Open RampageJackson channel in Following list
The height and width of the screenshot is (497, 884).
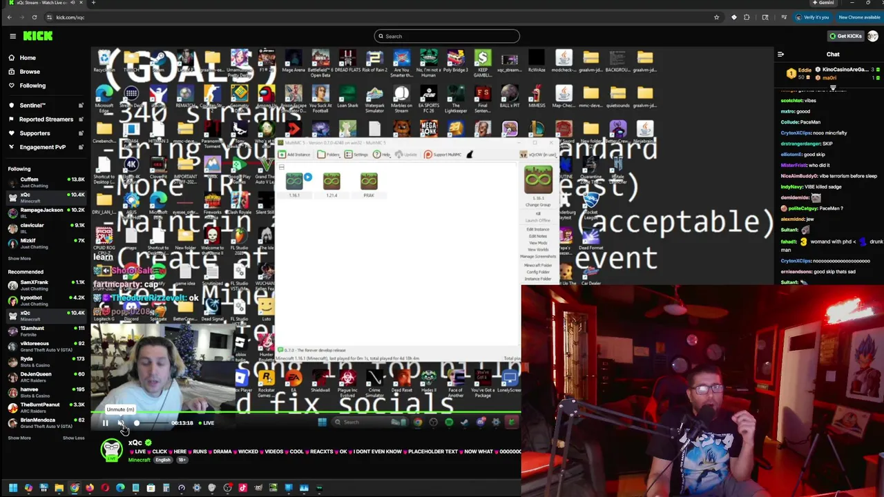click(46, 213)
